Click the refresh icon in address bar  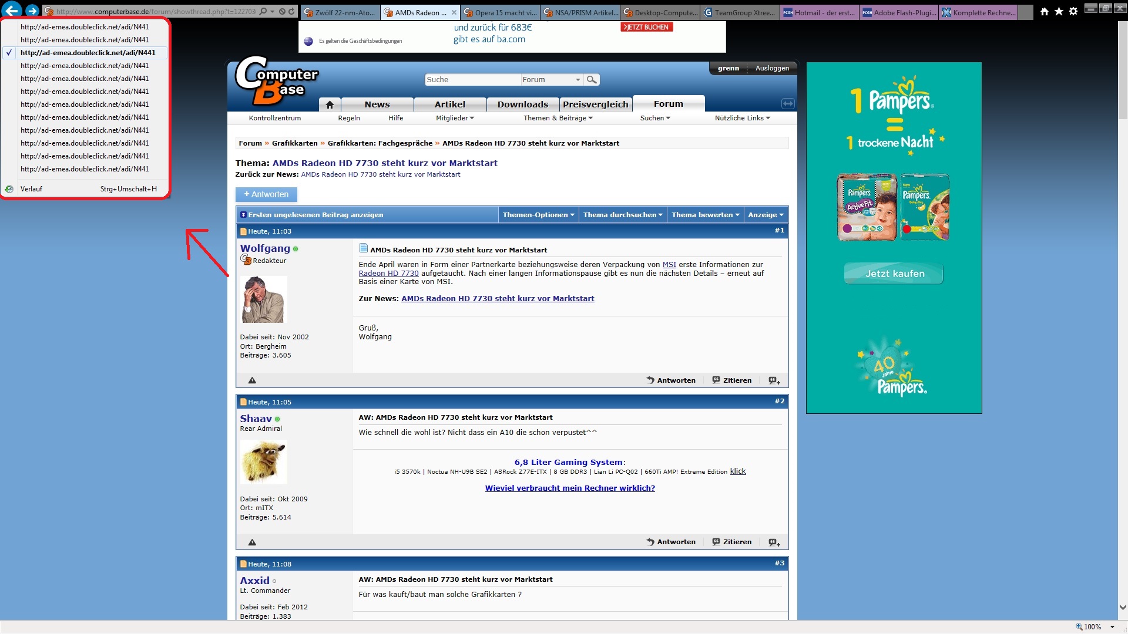(291, 11)
